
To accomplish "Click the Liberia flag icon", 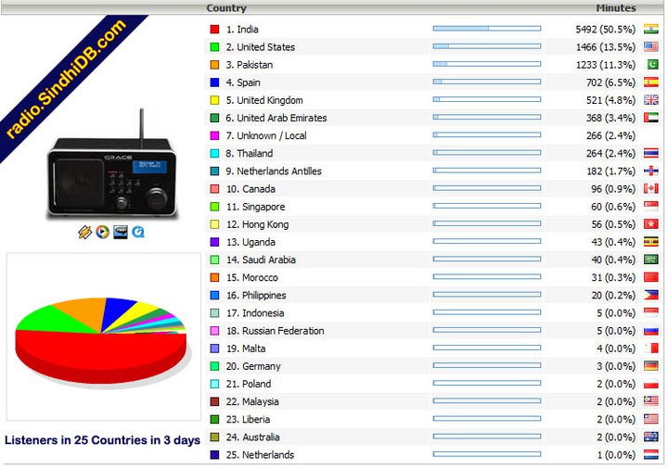I will pos(651,419).
